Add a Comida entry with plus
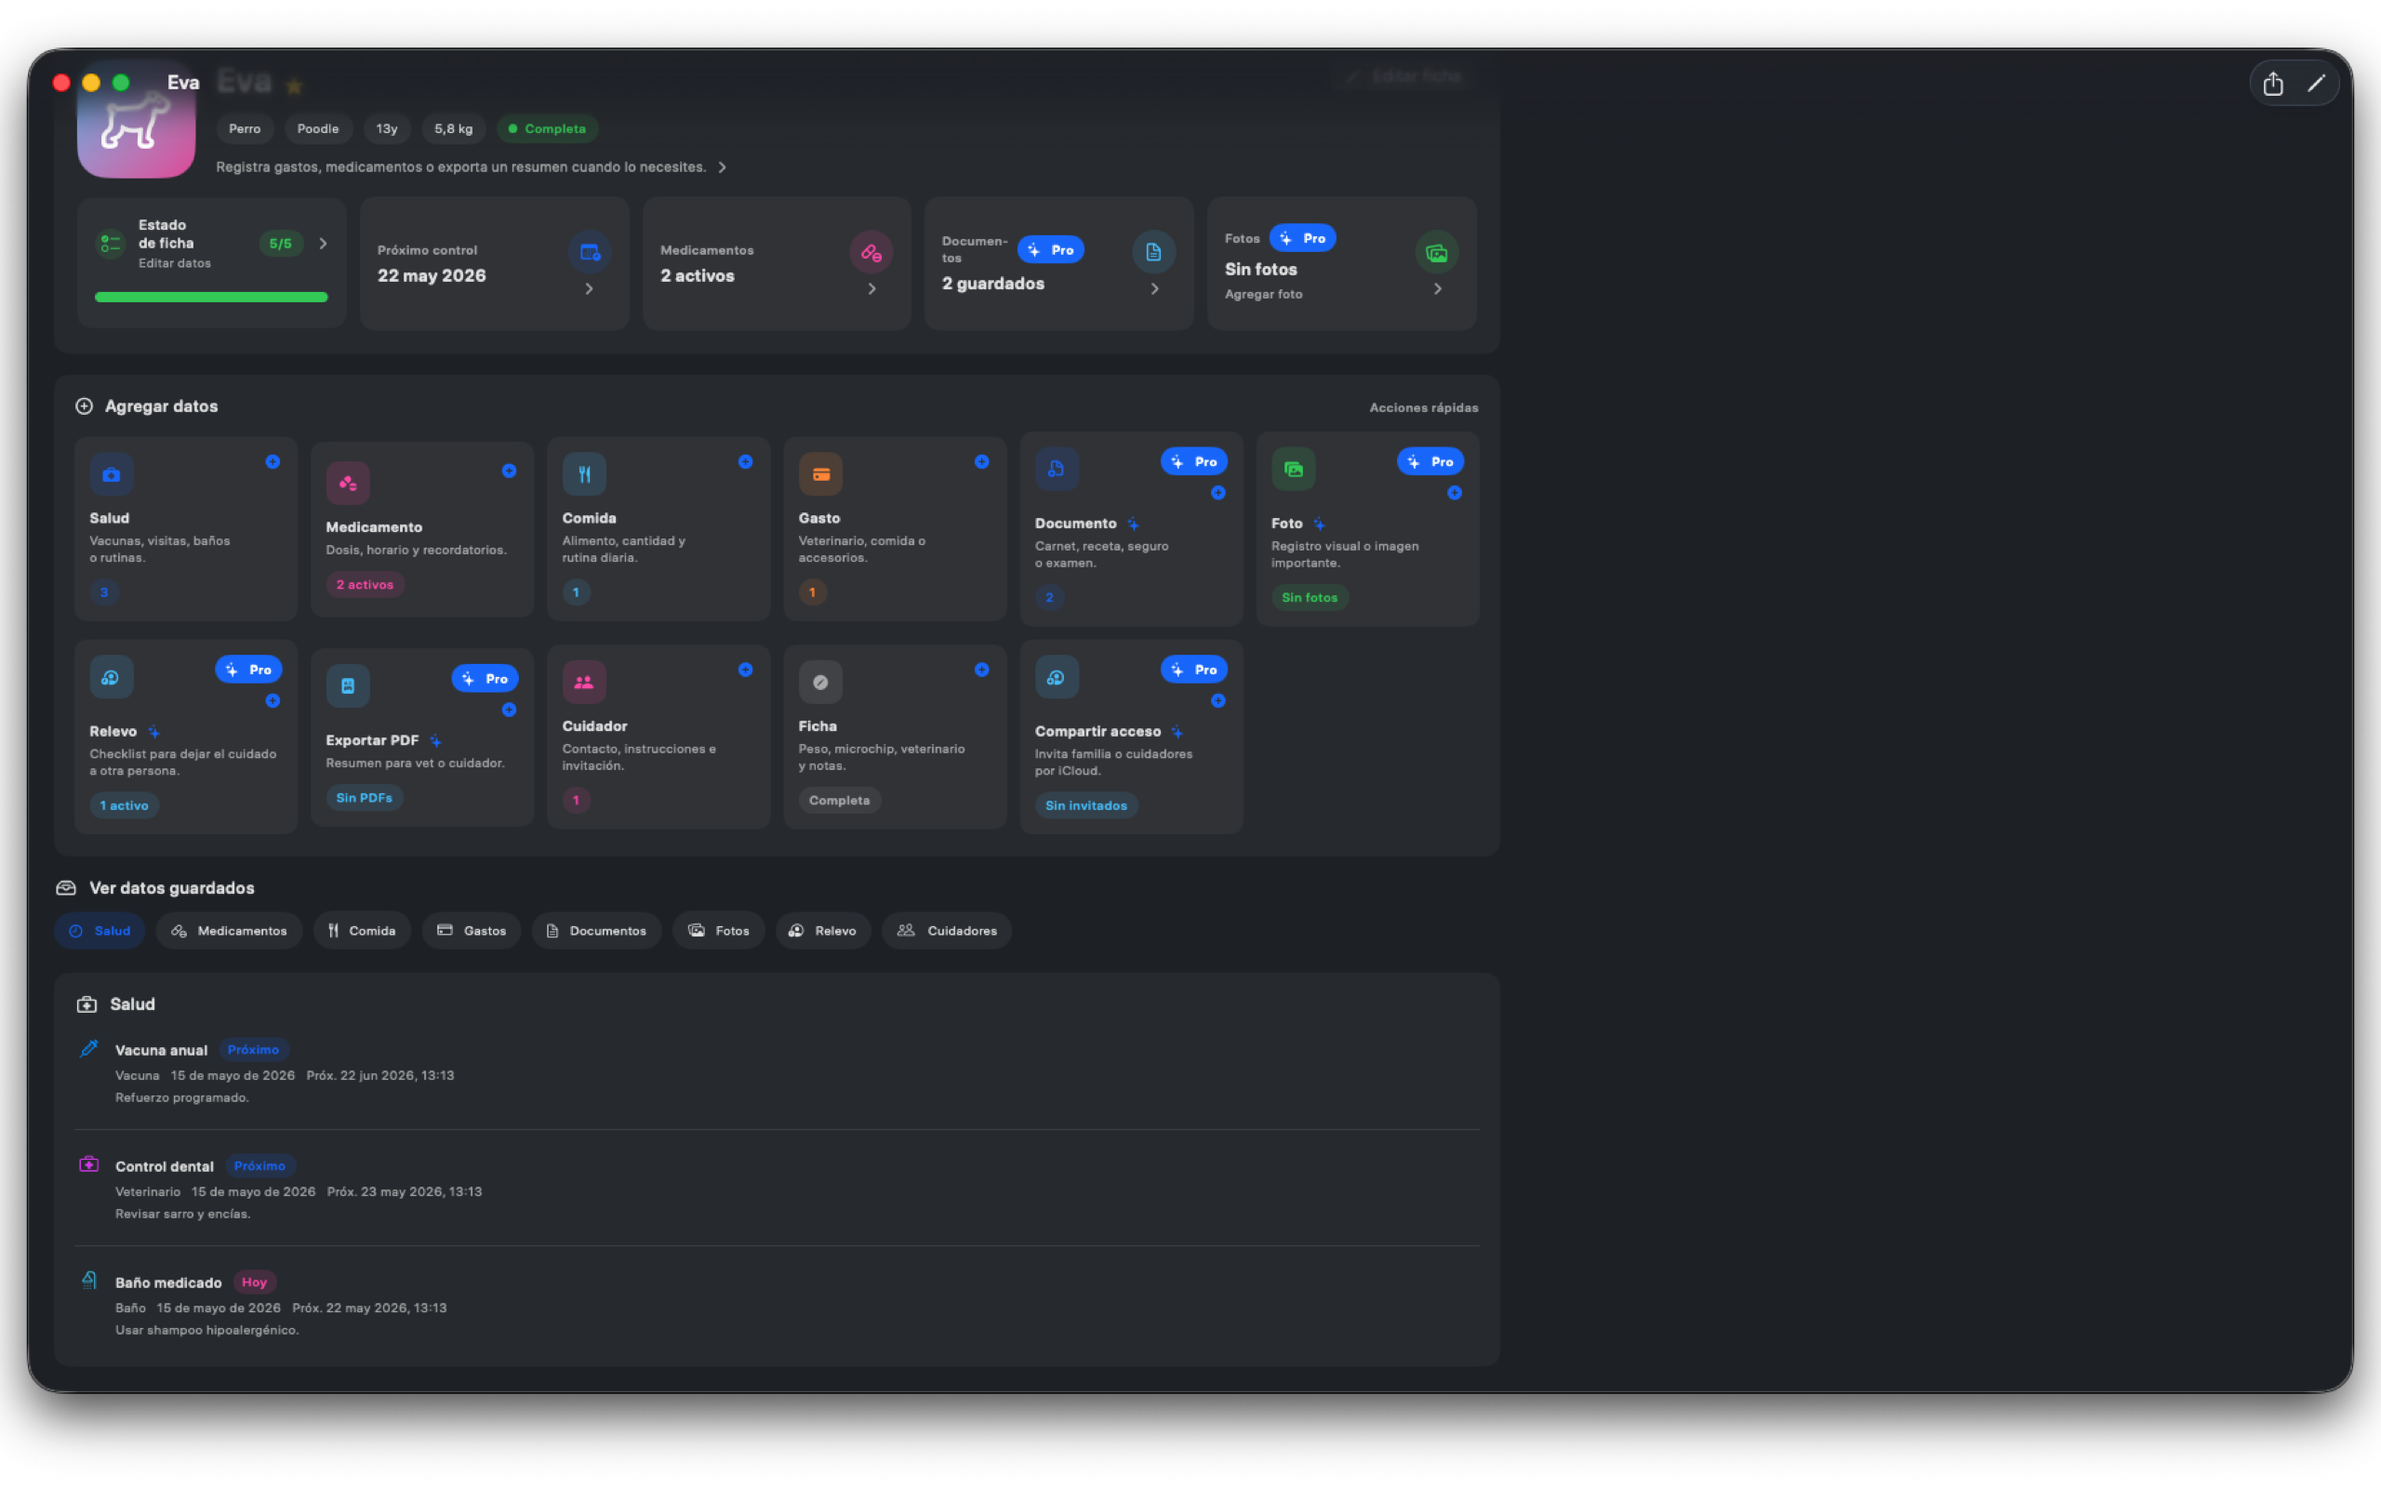Screen dimensions: 2381x1488 [746, 461]
